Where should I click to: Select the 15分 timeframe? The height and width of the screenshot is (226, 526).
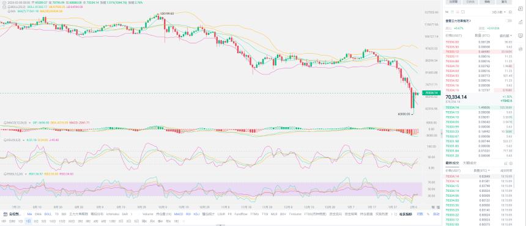point(62,221)
